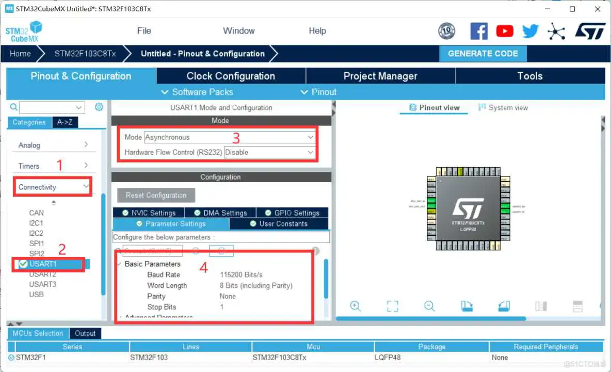
Task: Open Hardware Flow Control dropdown
Action: [x=269, y=152]
